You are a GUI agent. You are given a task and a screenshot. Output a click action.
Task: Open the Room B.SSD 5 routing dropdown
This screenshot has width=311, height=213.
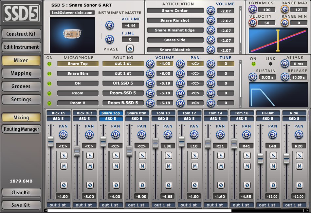123,103
